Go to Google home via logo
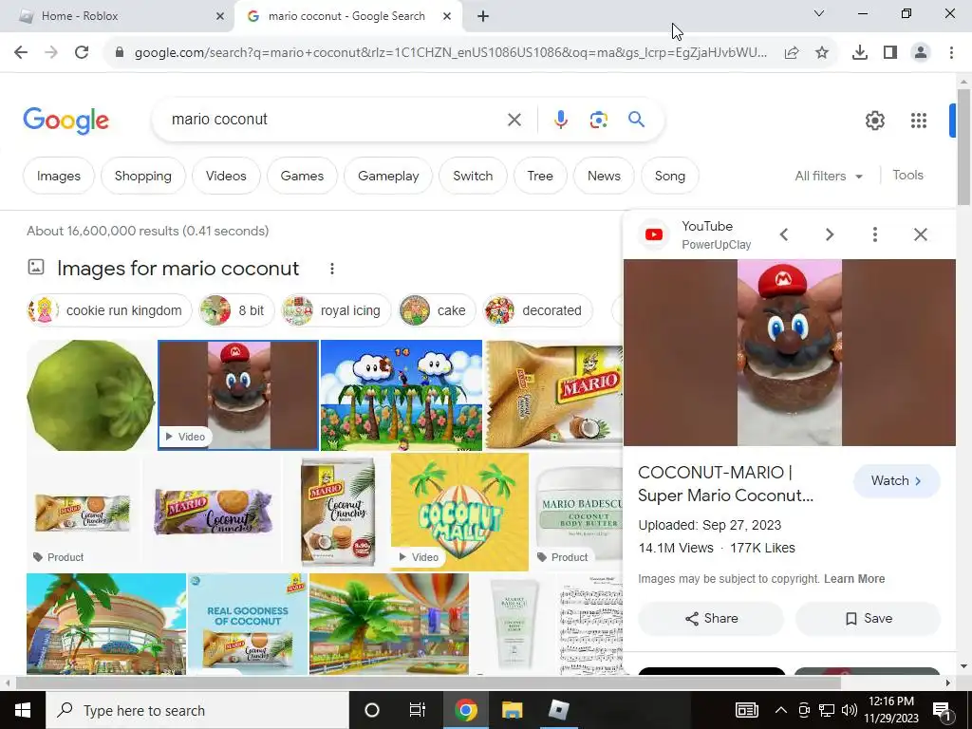 (65, 121)
